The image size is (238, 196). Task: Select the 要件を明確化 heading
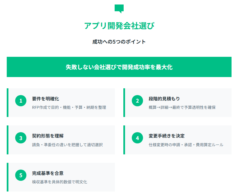(x=46, y=99)
